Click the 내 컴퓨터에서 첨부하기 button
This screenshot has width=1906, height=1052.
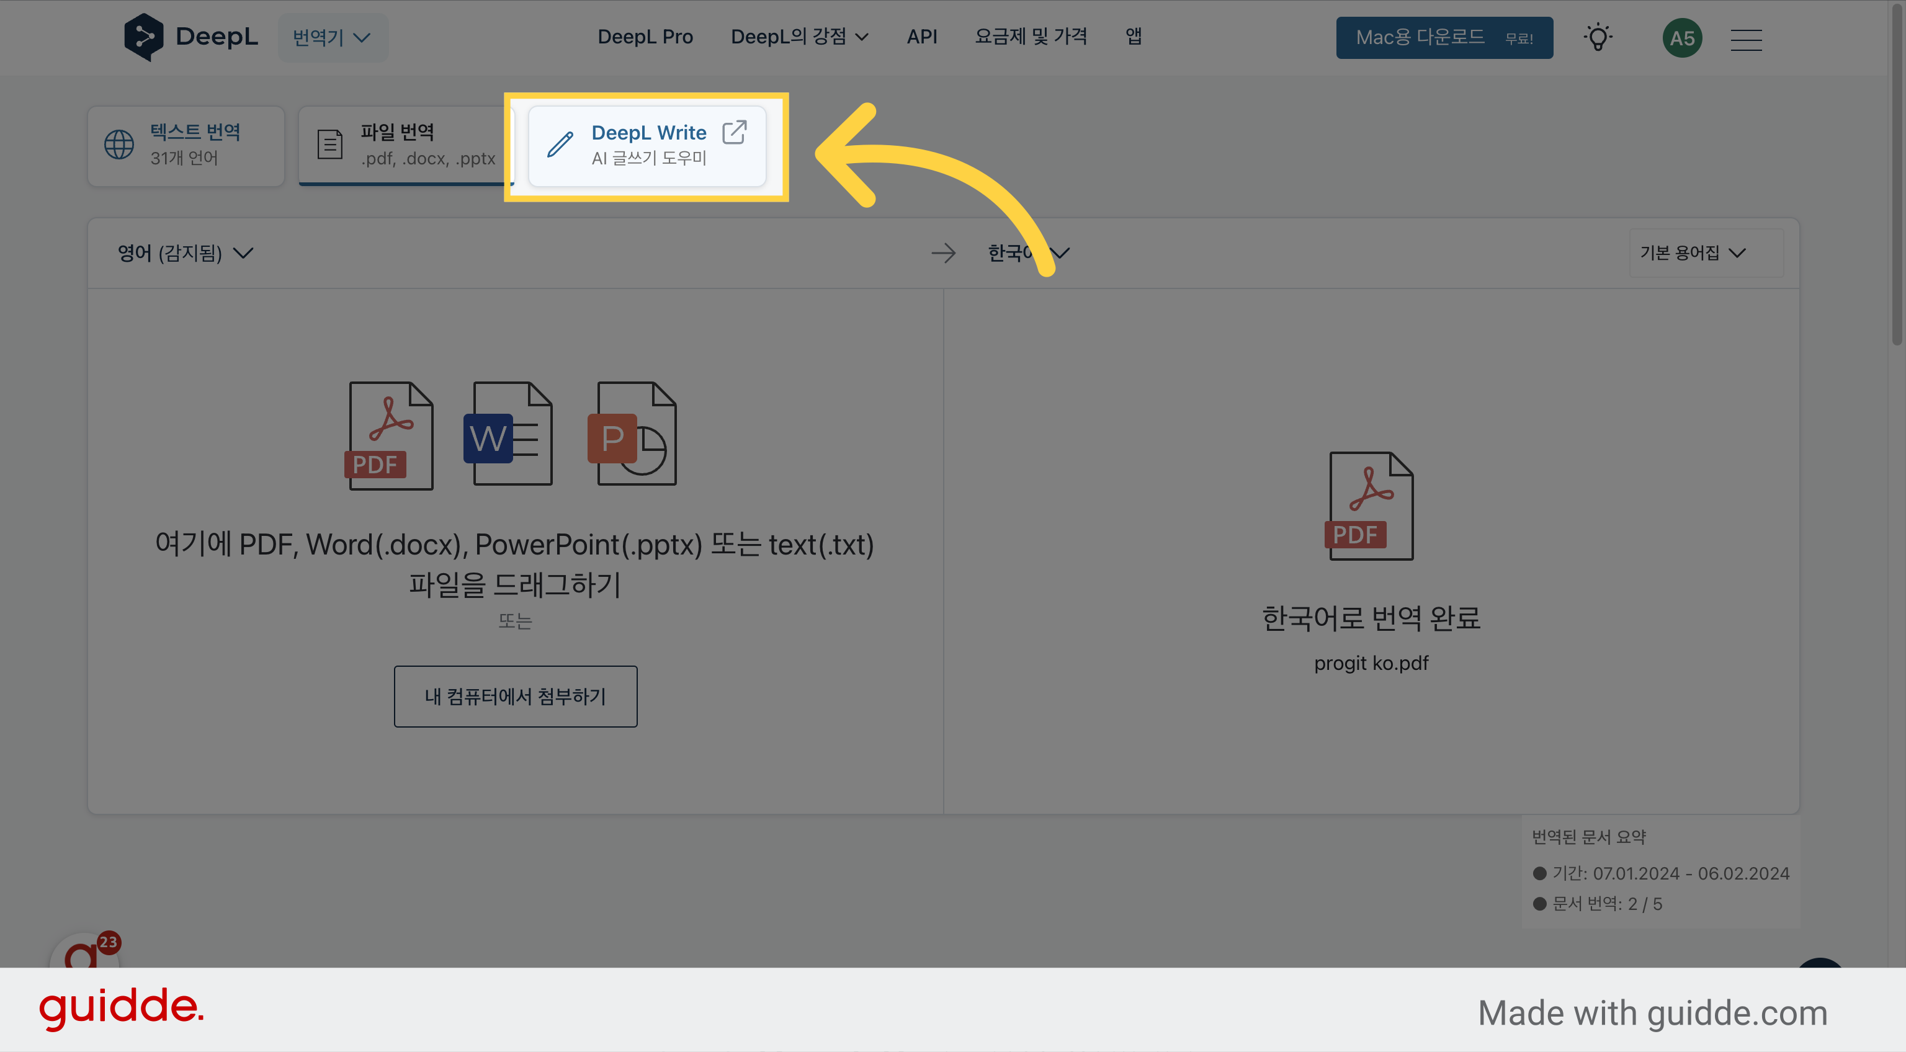(516, 696)
